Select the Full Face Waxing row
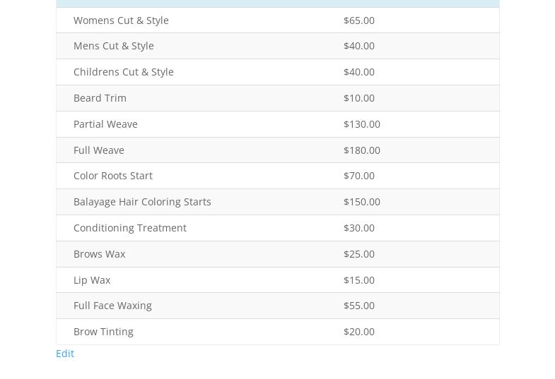The height and width of the screenshot is (379, 555). coord(112,306)
